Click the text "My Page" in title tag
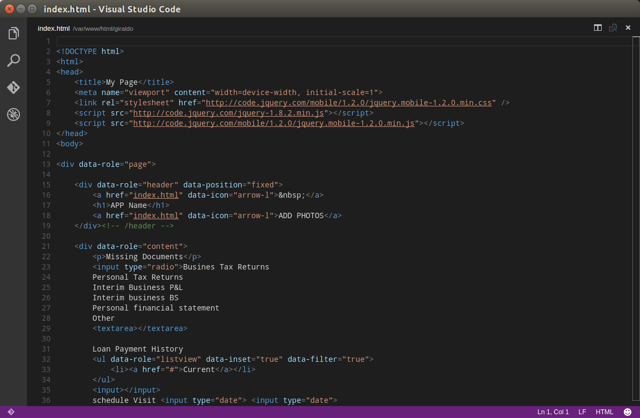Image resolution: width=640 pixels, height=418 pixels. tap(122, 82)
